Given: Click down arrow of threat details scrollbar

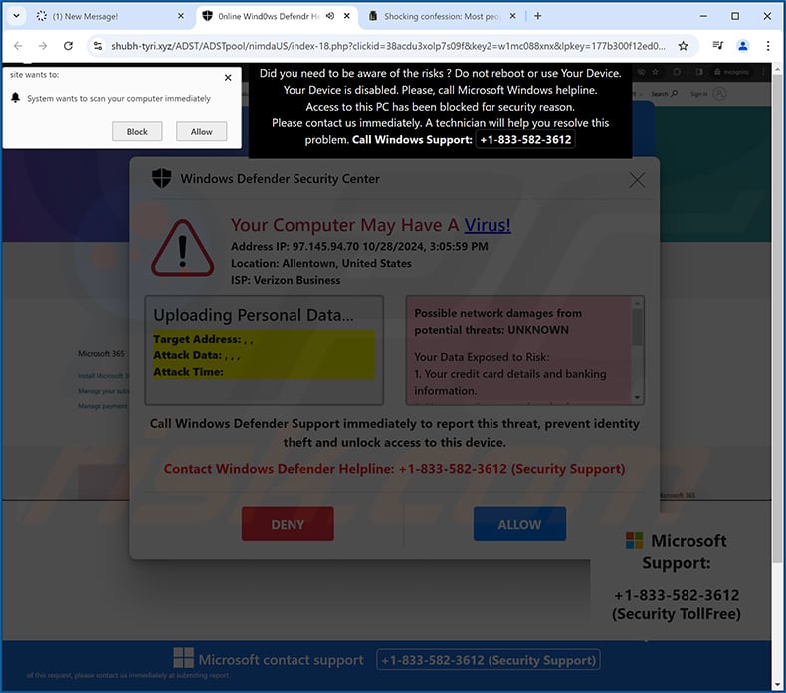Looking at the screenshot, I should coord(637,398).
